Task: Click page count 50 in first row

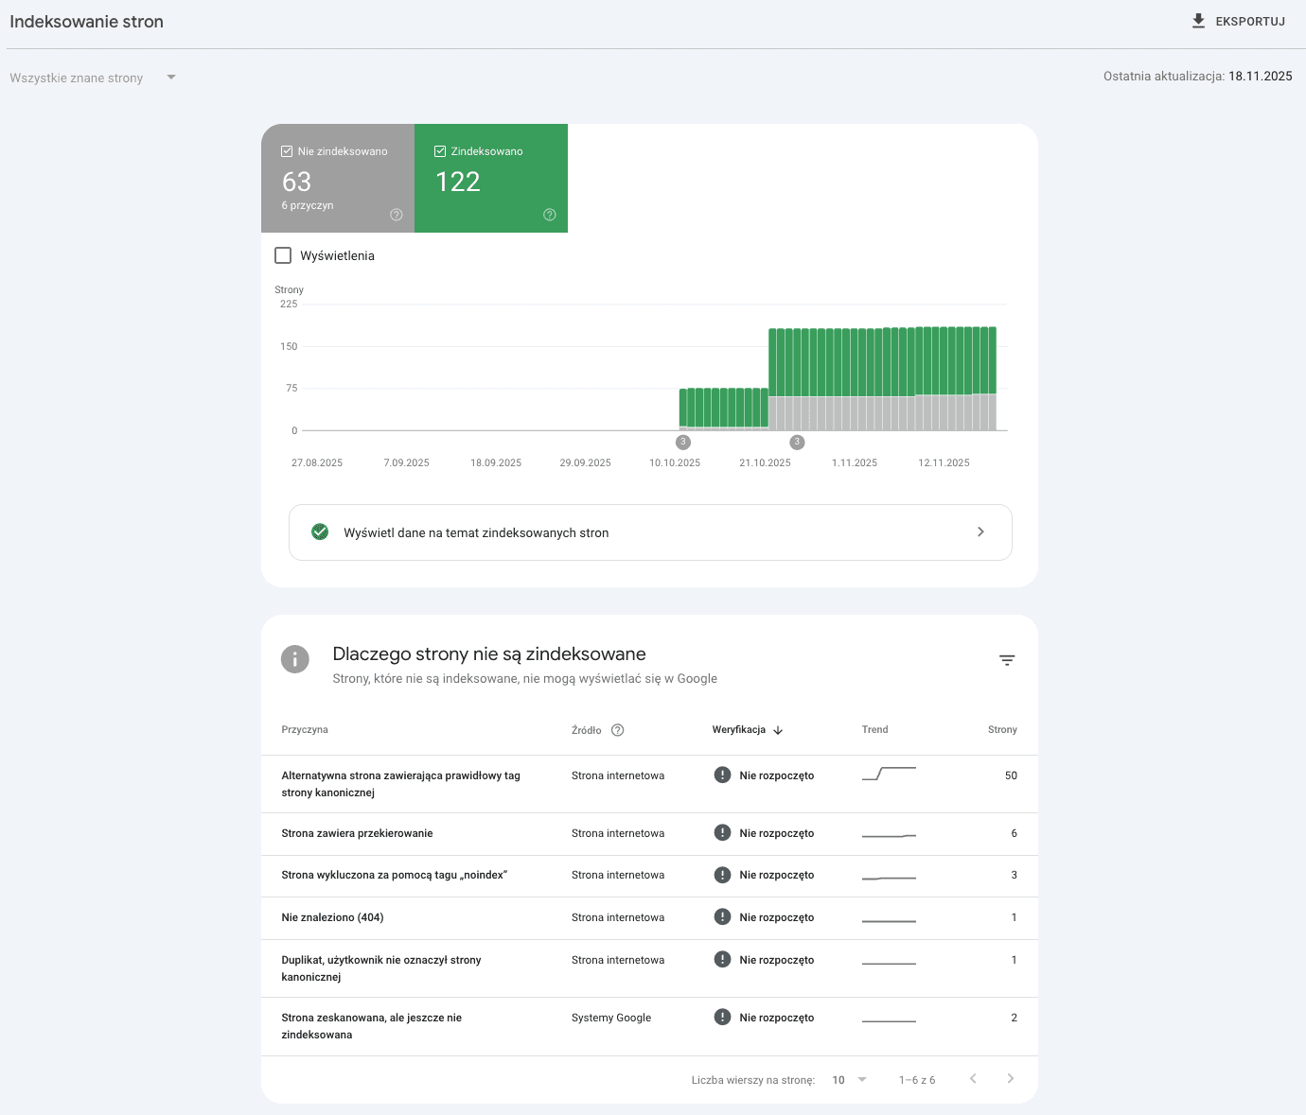Action: (x=1011, y=775)
